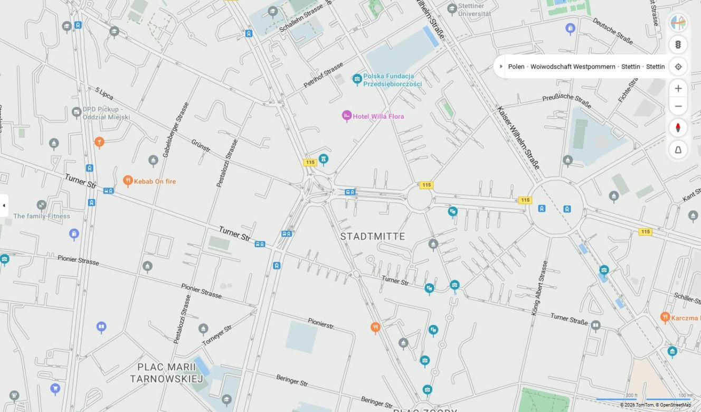701x412 pixels.
Task: Click the bar marker above Kebab On fire
Action: [x=99, y=142]
